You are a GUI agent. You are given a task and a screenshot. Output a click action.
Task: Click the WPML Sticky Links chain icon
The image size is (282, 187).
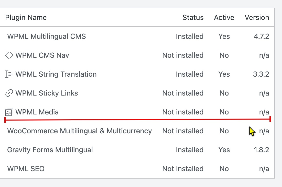(9, 93)
